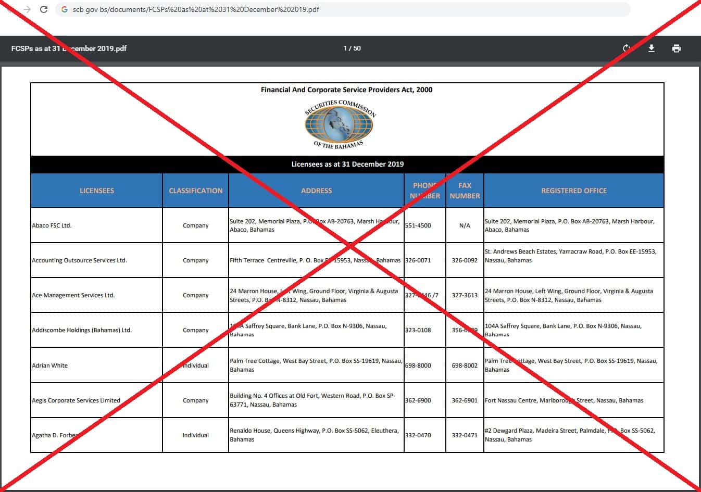Viewport: 701px width, 492px height.
Task: Select the licensee 'Abaco FSC Ltd.'
Action: (52, 225)
